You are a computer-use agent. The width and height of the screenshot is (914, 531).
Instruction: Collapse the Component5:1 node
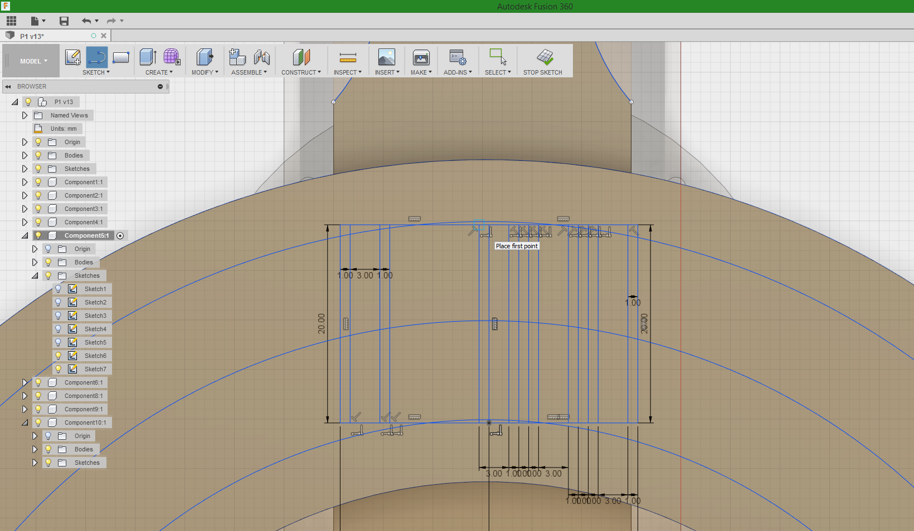pos(25,235)
